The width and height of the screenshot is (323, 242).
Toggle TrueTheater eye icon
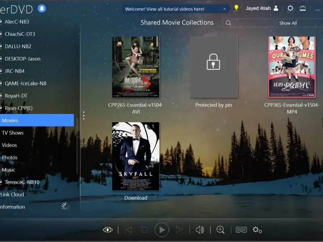[107, 229]
